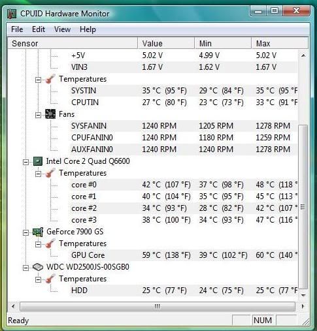Open the View menu
Screen dimensions: 317x331
click(62, 29)
